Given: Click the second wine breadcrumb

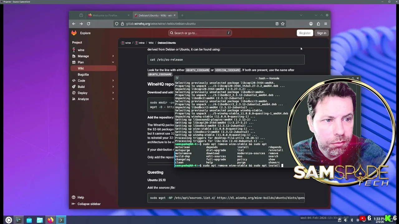Looking at the screenshot, I should point(140,43).
